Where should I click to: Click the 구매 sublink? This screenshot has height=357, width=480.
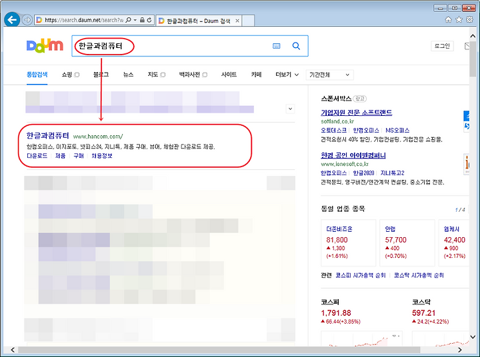point(79,156)
